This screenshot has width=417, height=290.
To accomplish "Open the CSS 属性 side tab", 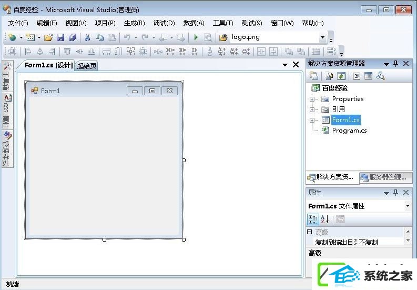I will pyautogui.click(x=6, y=111).
